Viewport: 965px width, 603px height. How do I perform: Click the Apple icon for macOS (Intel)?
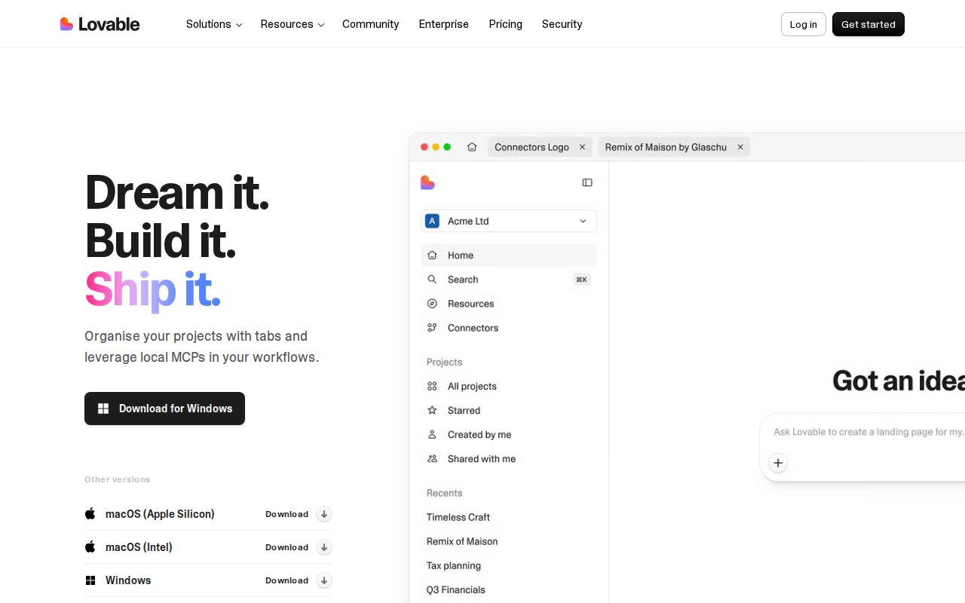click(x=90, y=547)
